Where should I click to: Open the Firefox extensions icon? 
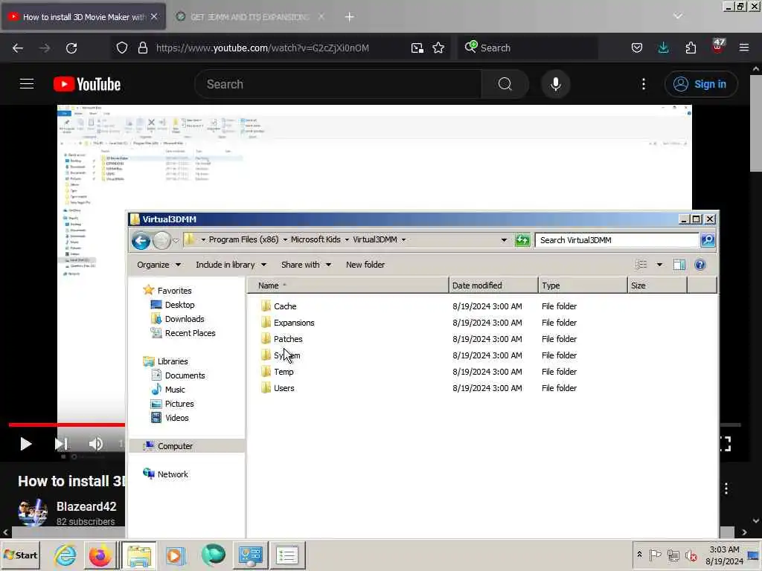(691, 48)
